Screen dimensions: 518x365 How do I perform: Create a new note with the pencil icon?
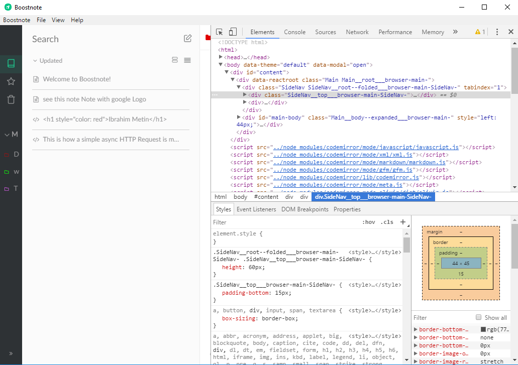coord(187,38)
